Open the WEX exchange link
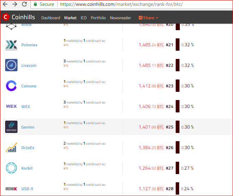Viewport: 233px width, 196px height. (25, 107)
